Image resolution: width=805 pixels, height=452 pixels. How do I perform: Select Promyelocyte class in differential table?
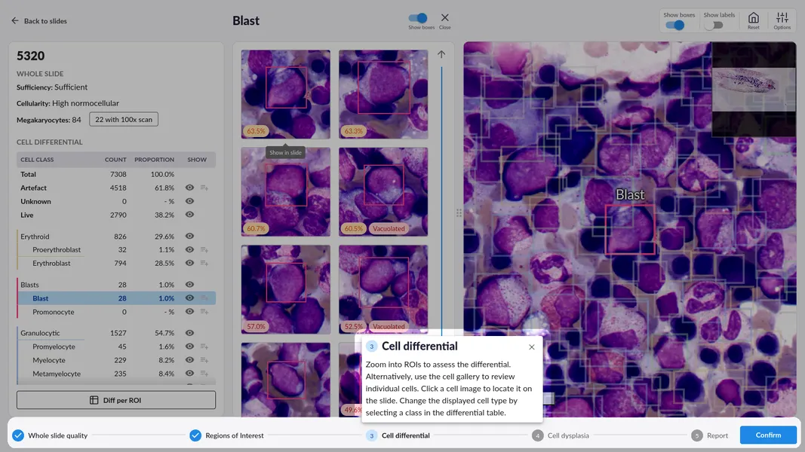click(54, 347)
